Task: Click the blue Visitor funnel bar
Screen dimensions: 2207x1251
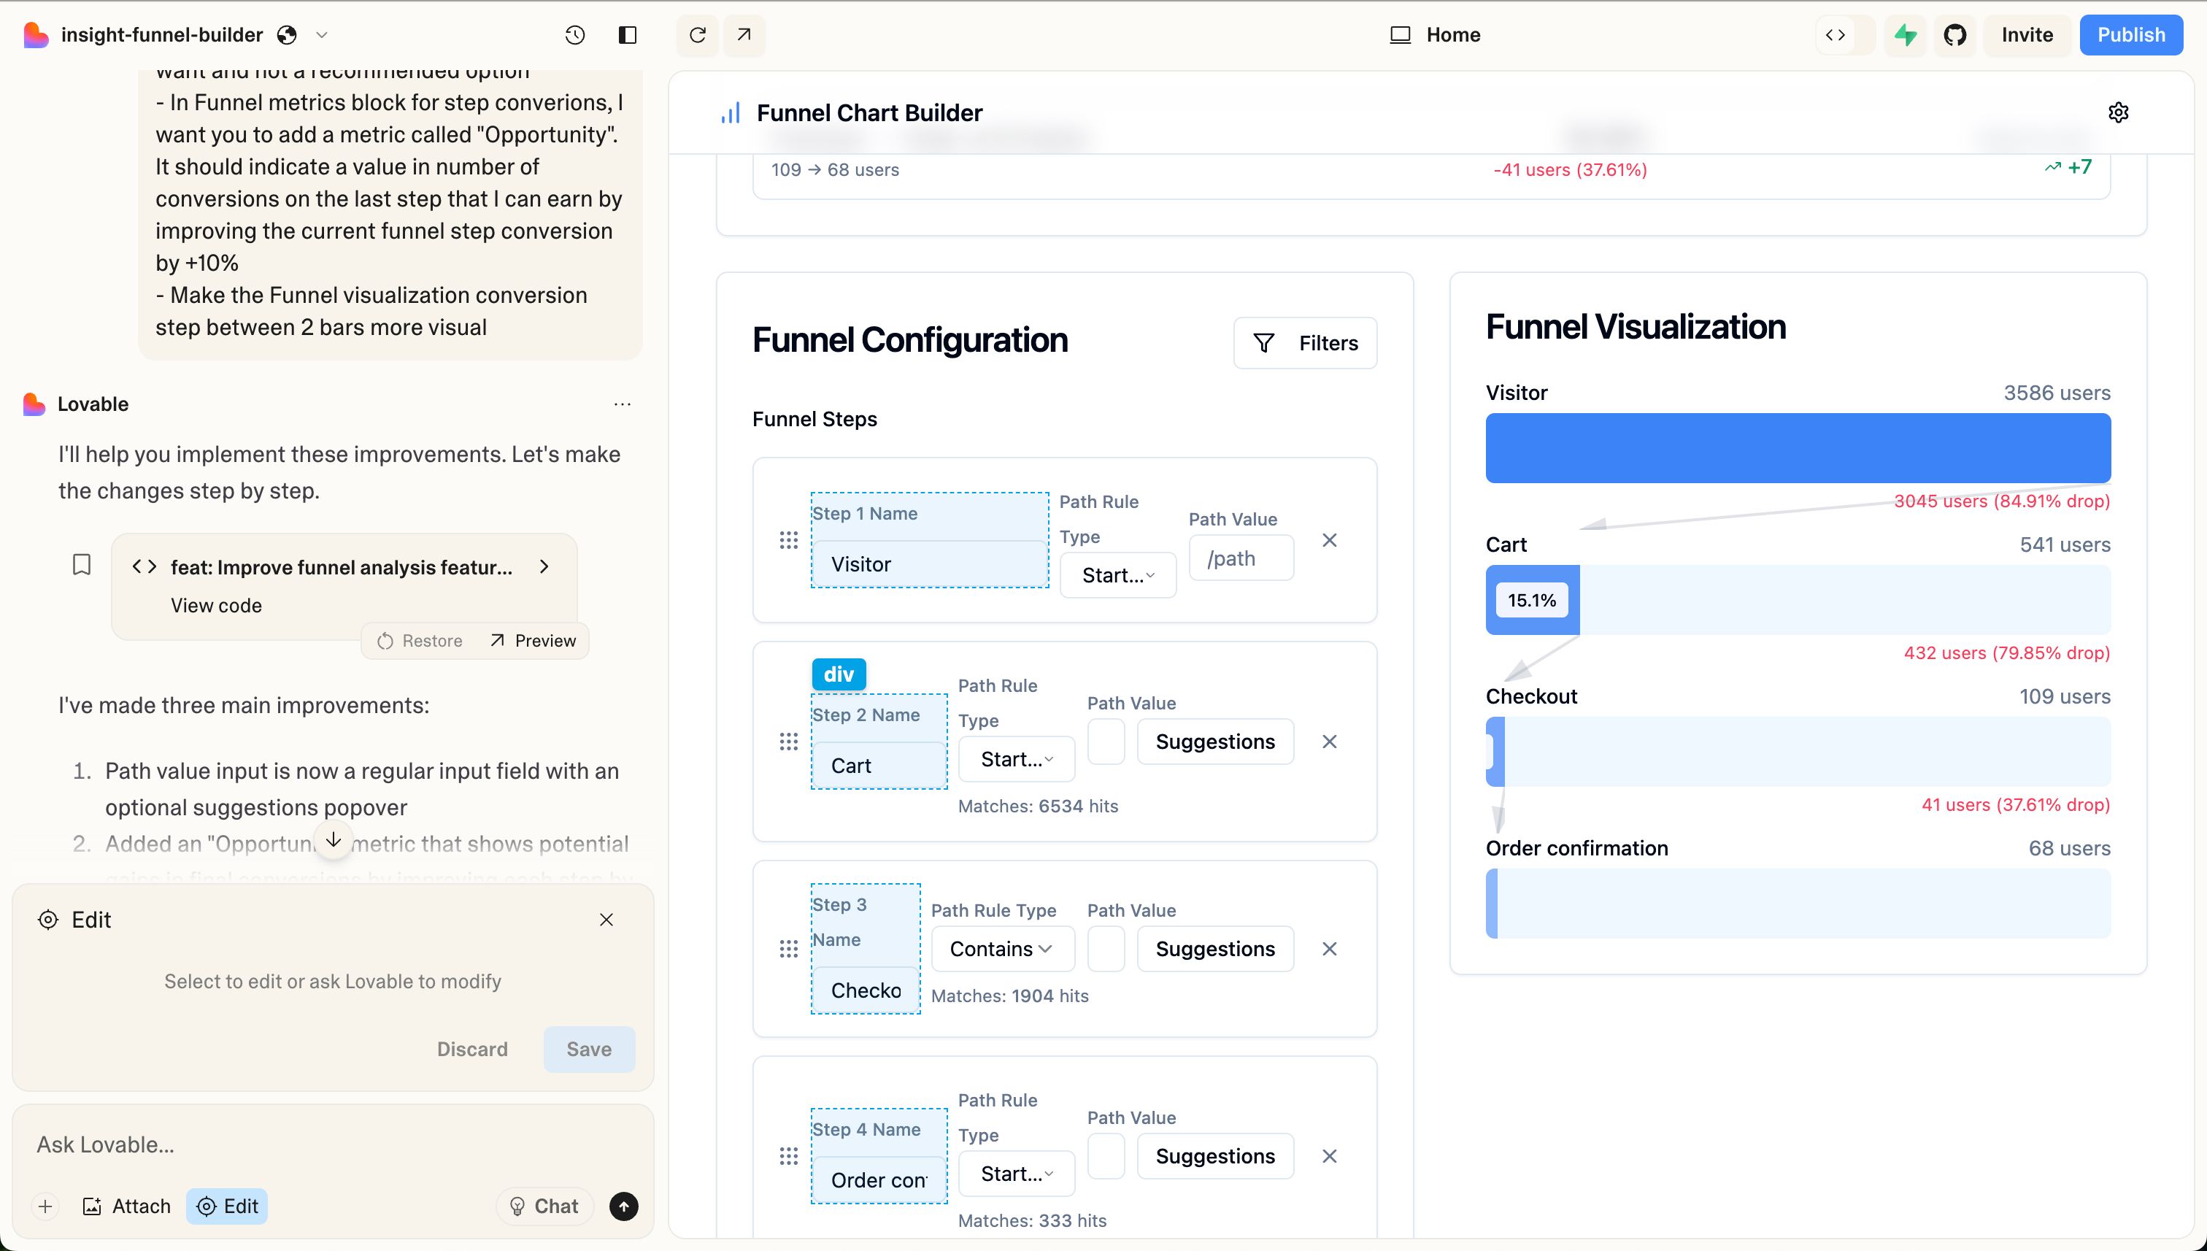Action: pos(1798,447)
